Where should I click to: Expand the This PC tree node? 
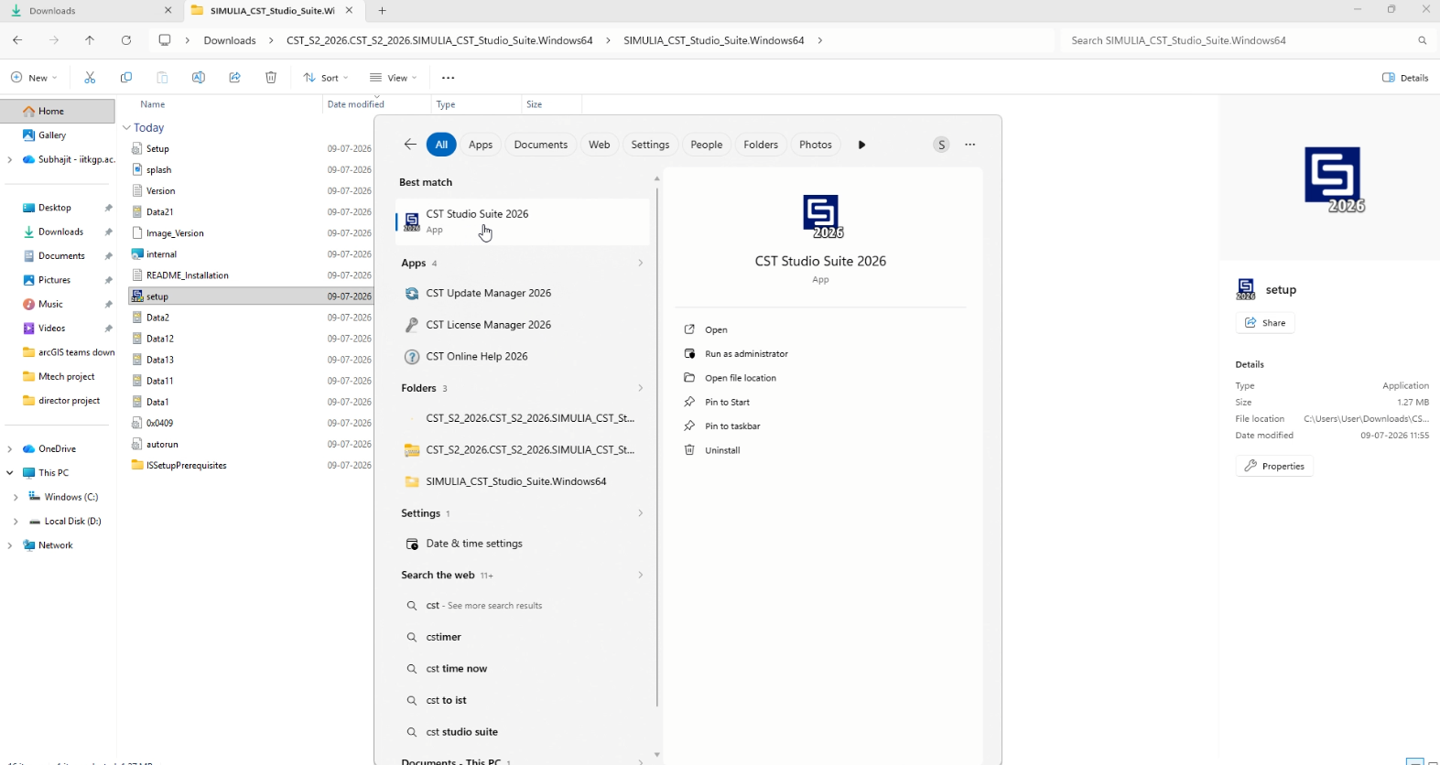pos(10,473)
